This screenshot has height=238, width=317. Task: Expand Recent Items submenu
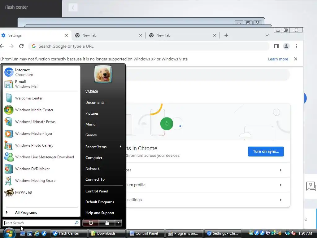103,147
